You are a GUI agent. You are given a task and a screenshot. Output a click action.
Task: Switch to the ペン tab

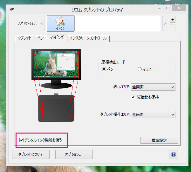click(40, 38)
